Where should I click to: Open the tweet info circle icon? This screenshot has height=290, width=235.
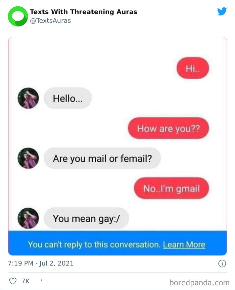[222, 263]
